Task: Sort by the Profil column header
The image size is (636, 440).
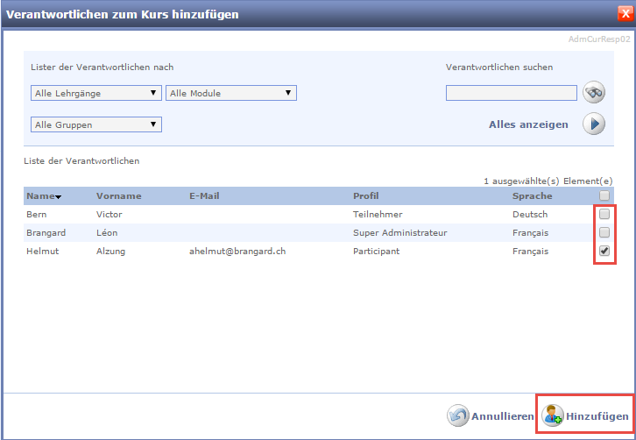Action: (366, 196)
